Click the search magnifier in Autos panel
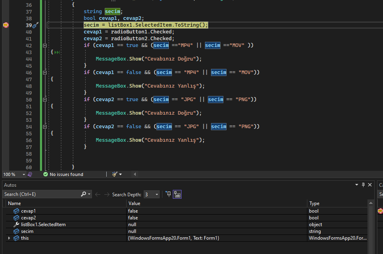The image size is (383, 254). (84, 194)
